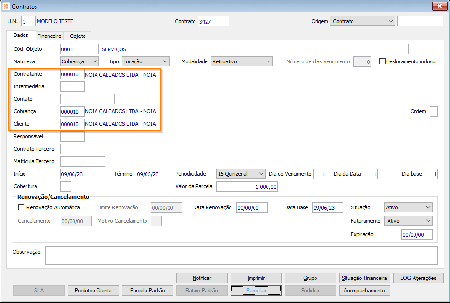
Task: Open LOG Alterações
Action: (418, 278)
